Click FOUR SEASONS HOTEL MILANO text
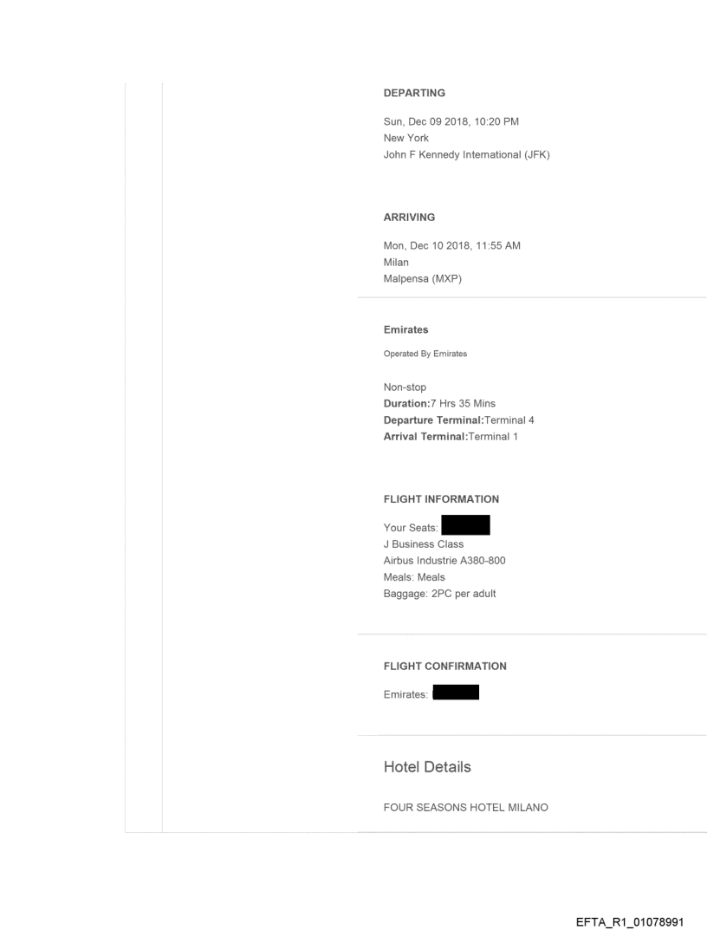Image resolution: width=707 pixels, height=930 pixels. [x=465, y=808]
